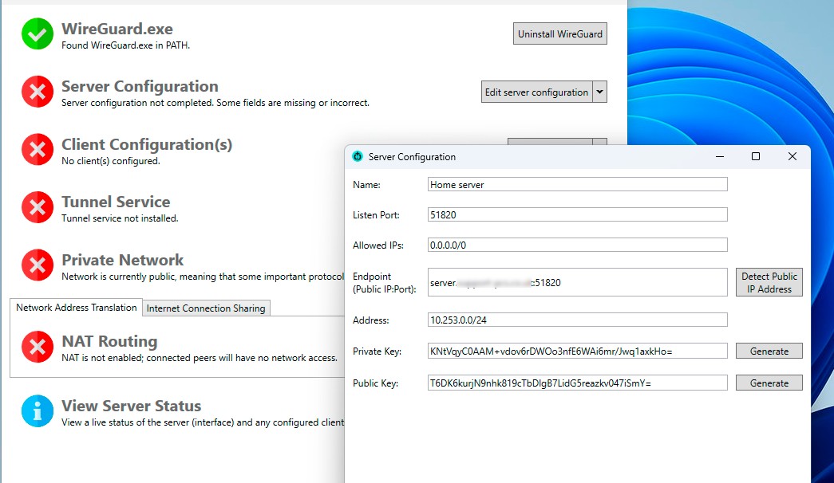Click the 'Name:' label in the dialog
This screenshot has height=483, width=834.
pos(366,185)
